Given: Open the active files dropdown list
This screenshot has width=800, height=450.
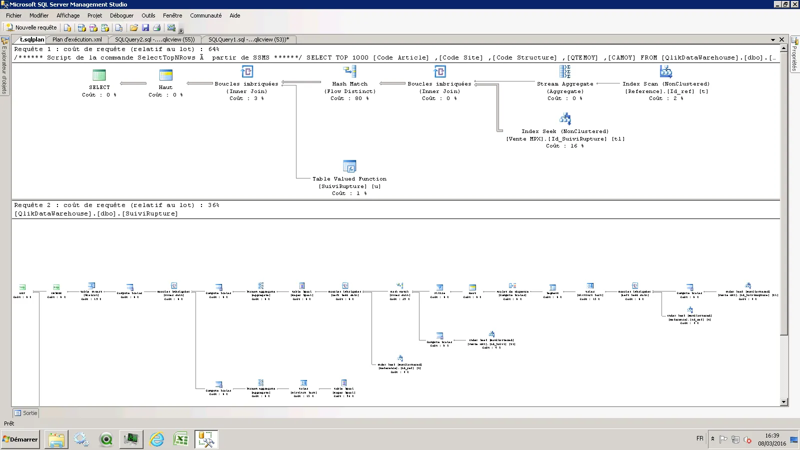Looking at the screenshot, I should 773,39.
